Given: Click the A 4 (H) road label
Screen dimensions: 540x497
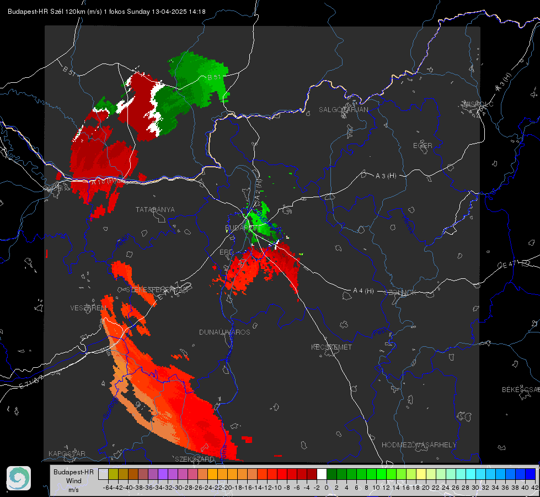Looking at the screenshot, I should click(363, 291).
